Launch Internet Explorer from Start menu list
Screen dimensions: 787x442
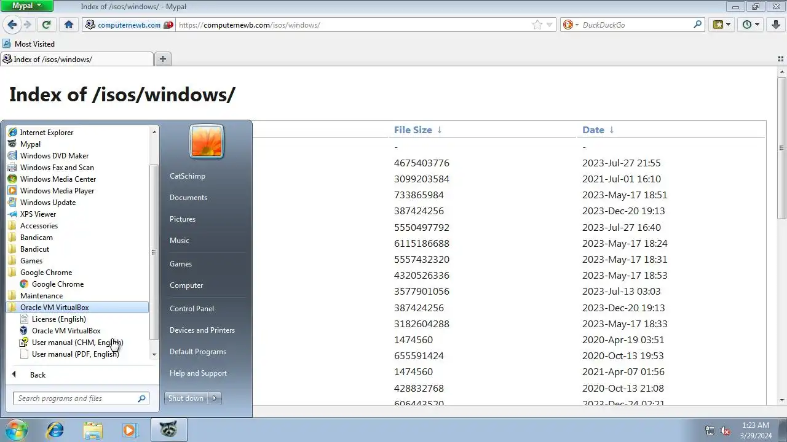tap(77, 133)
